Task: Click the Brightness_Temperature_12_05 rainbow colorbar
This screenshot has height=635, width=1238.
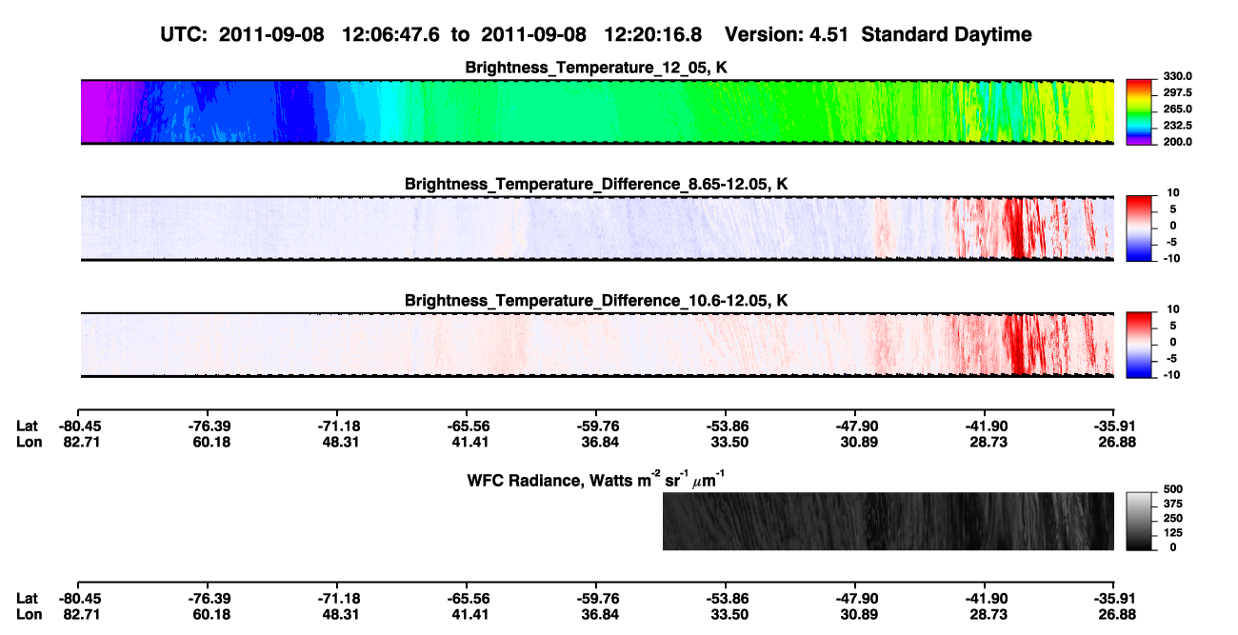Action: click(x=1141, y=111)
